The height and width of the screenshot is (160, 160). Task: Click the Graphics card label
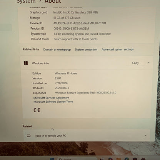pos(38,12)
